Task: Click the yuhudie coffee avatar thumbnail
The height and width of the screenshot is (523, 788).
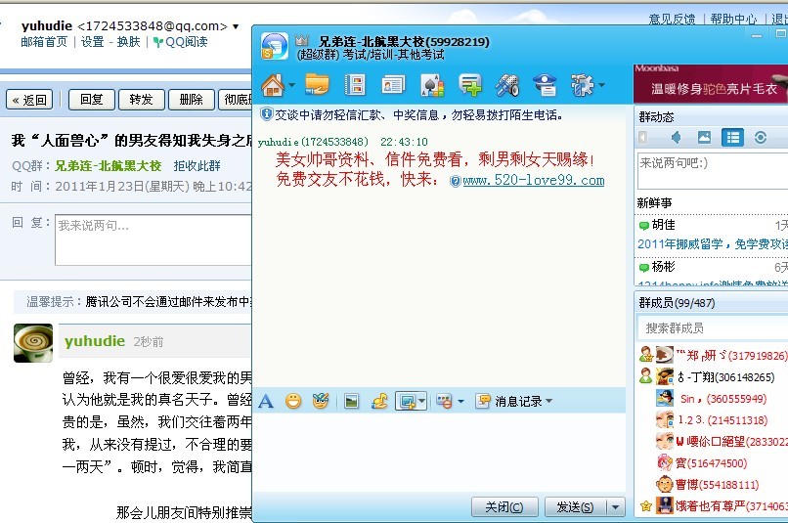Action: coord(33,342)
